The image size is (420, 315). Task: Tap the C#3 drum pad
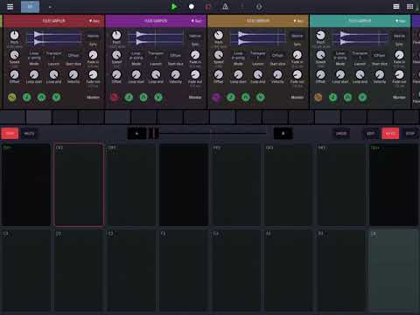click(79, 185)
